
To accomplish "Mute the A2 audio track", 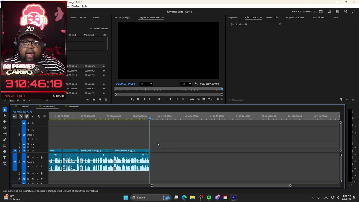I will pos(33,173).
